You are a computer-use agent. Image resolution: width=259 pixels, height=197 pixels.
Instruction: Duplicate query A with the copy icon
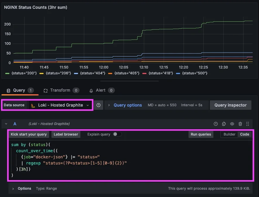click(224, 124)
